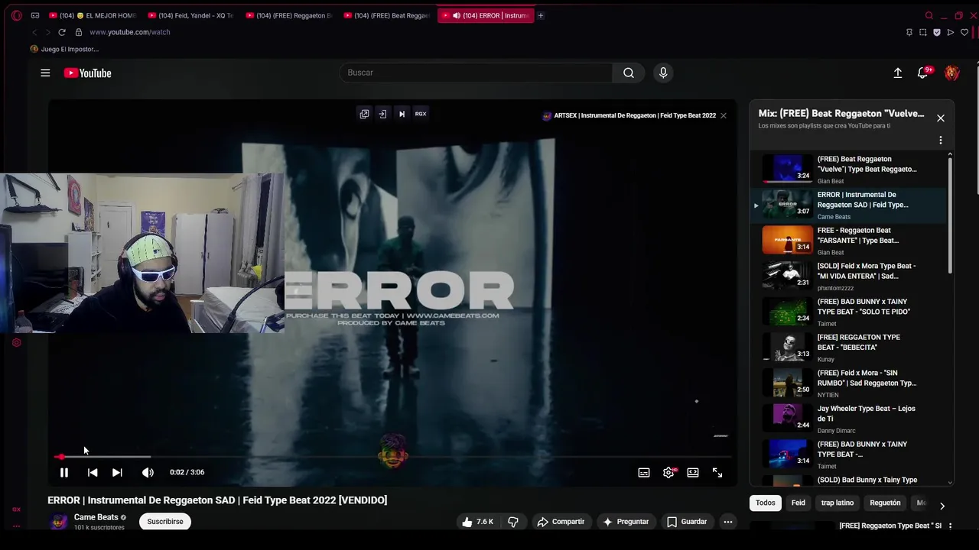This screenshot has width=979, height=550.
Task: Play "MI VIDA ENTERA" from the mix
Action: point(847,276)
